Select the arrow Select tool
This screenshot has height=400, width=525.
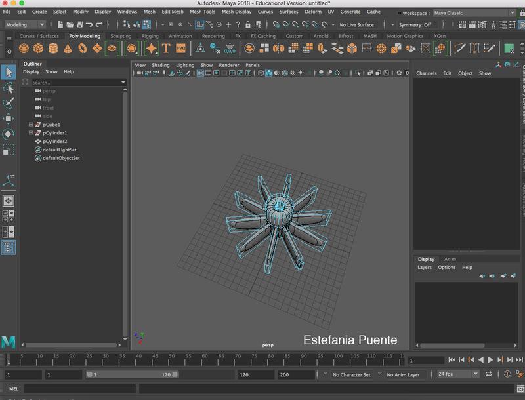(x=9, y=72)
